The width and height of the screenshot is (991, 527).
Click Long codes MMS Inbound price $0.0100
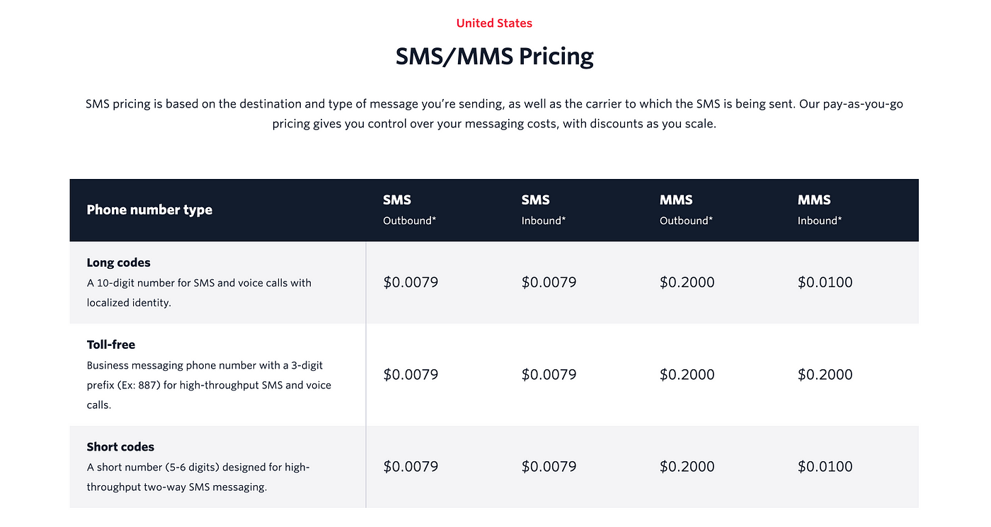[825, 282]
